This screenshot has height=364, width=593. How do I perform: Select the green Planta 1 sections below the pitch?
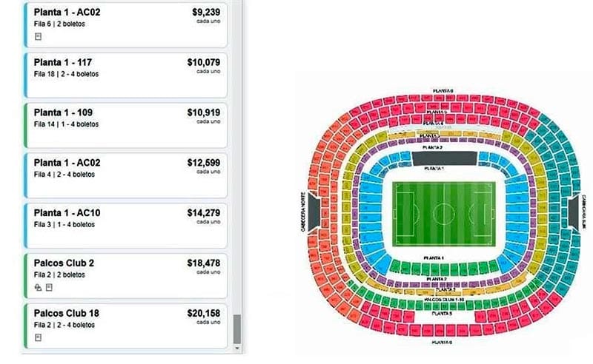tap(443, 266)
